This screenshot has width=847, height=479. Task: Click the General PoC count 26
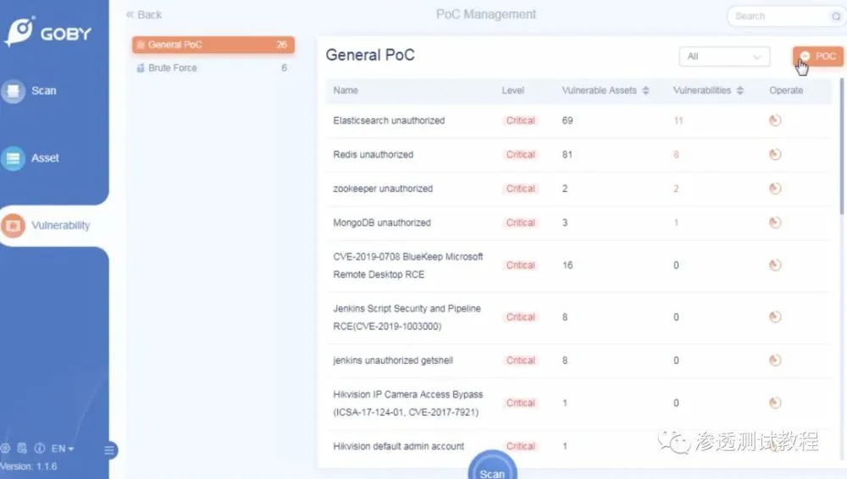point(282,45)
